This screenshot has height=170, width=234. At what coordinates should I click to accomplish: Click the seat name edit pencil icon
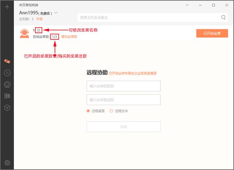(39, 30)
